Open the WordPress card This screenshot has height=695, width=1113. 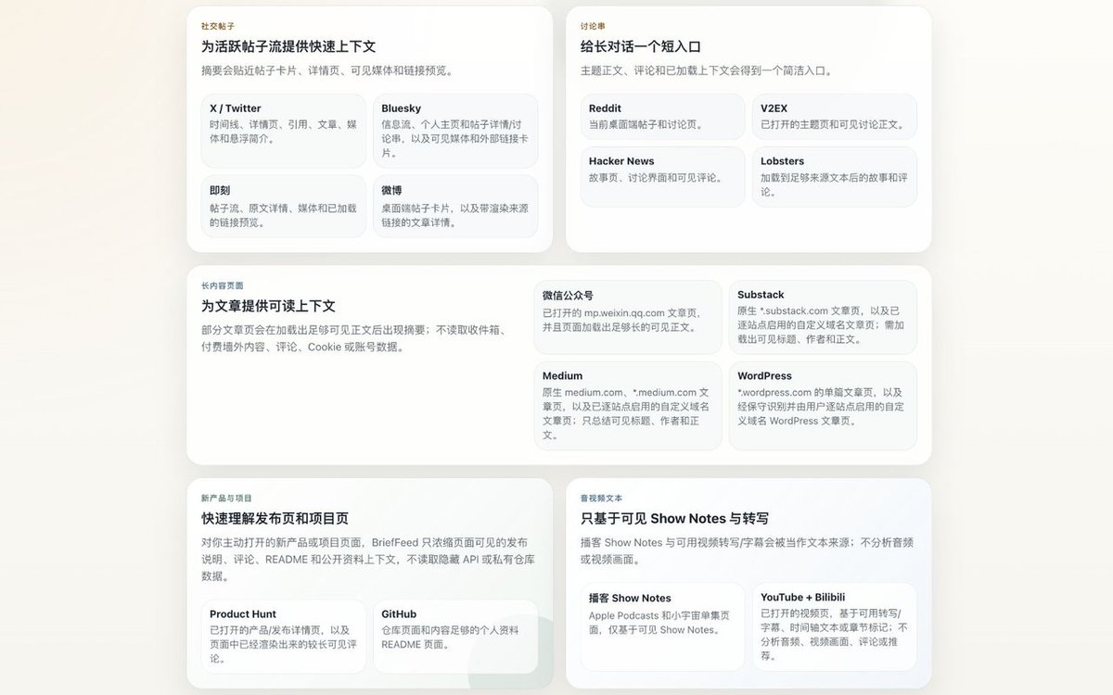[x=823, y=406]
